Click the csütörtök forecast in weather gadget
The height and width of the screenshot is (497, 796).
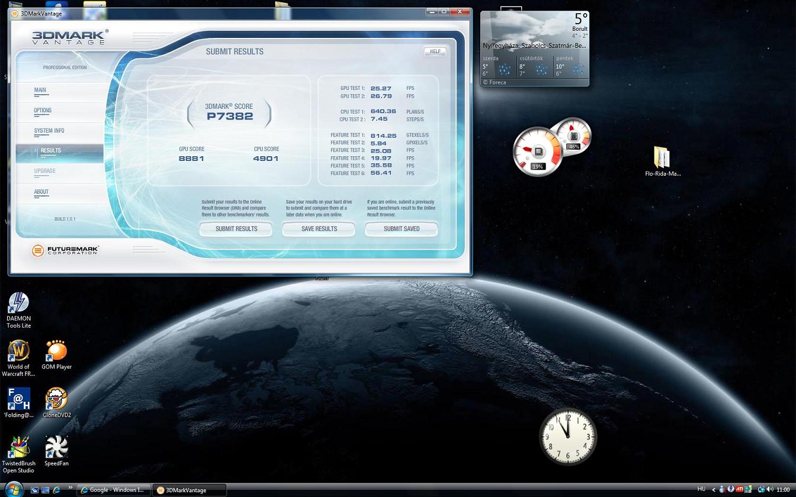534,66
